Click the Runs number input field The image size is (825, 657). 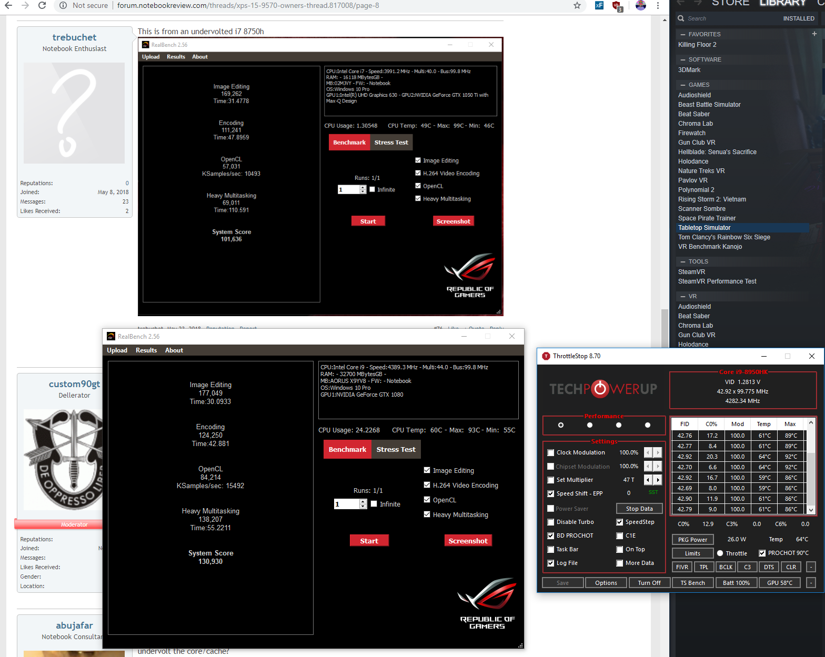[347, 504]
